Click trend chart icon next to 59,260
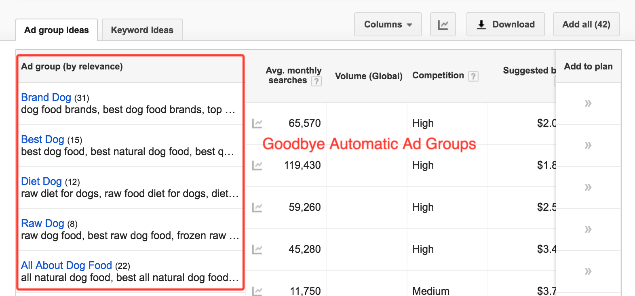The image size is (635, 296). tap(257, 208)
